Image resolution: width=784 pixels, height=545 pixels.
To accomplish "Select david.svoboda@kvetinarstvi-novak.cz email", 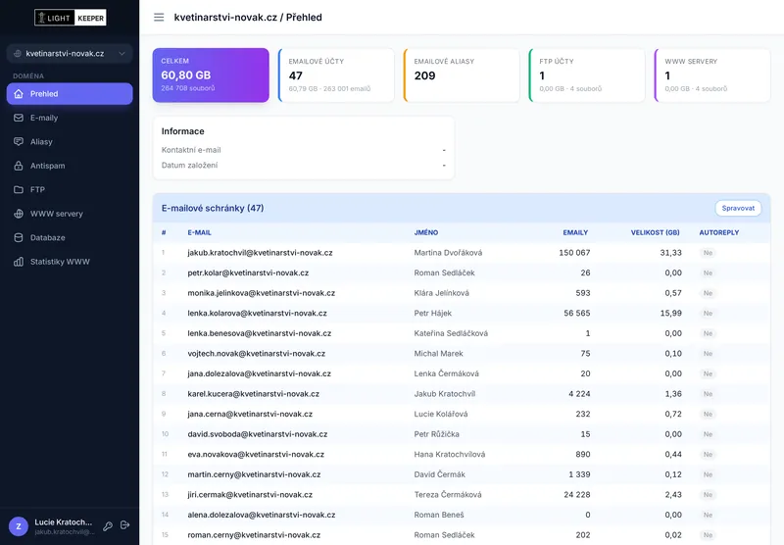I will 258,434.
